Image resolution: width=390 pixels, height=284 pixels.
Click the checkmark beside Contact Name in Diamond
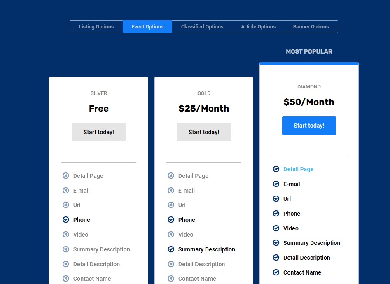coord(276,272)
